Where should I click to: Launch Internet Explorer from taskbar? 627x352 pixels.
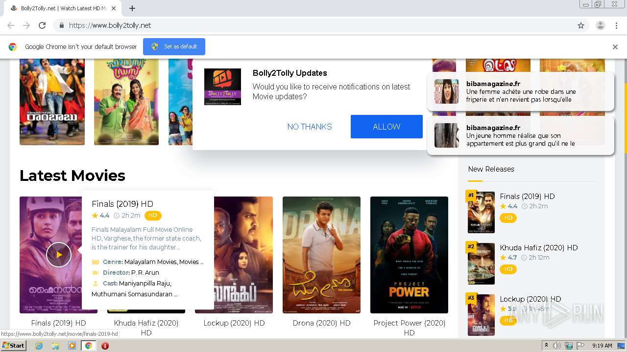point(39,346)
